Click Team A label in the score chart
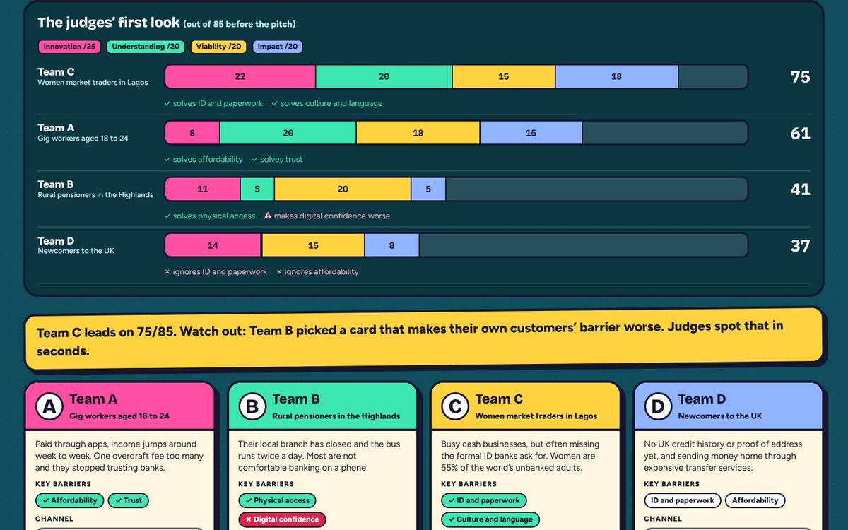The image size is (848, 530). pyautogui.click(x=56, y=128)
